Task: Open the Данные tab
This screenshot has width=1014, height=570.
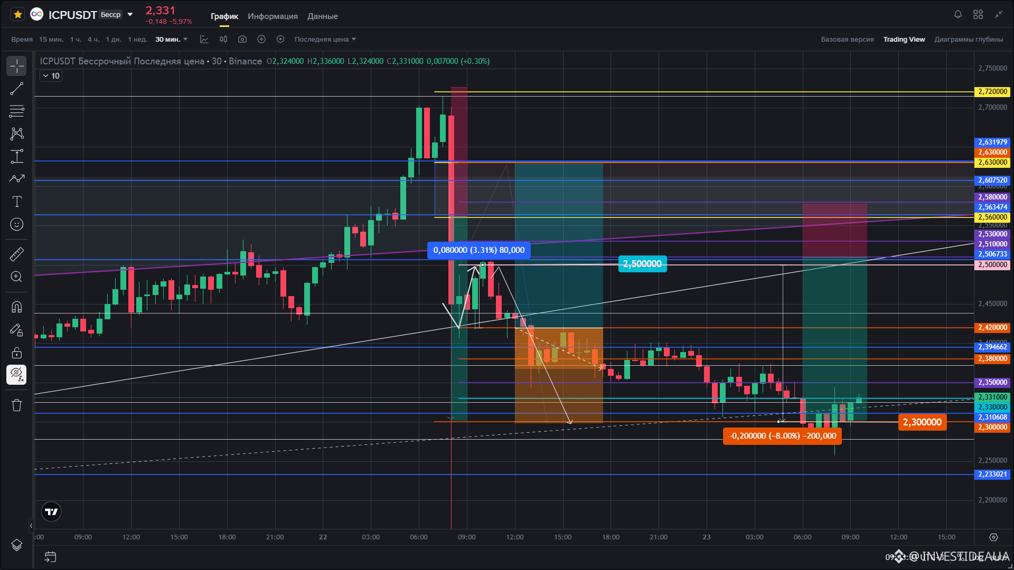Action: (323, 16)
